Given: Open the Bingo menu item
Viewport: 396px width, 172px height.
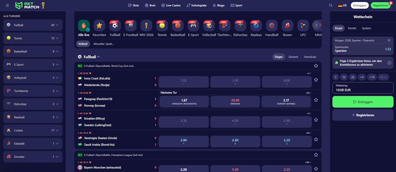Looking at the screenshot, I should (218, 5).
